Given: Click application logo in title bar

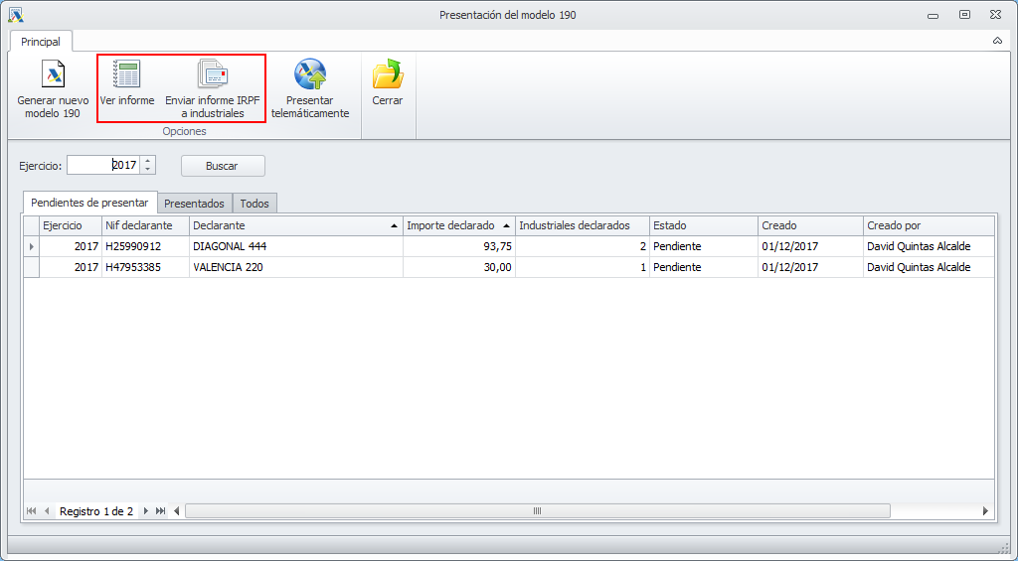Looking at the screenshot, I should (x=16, y=14).
